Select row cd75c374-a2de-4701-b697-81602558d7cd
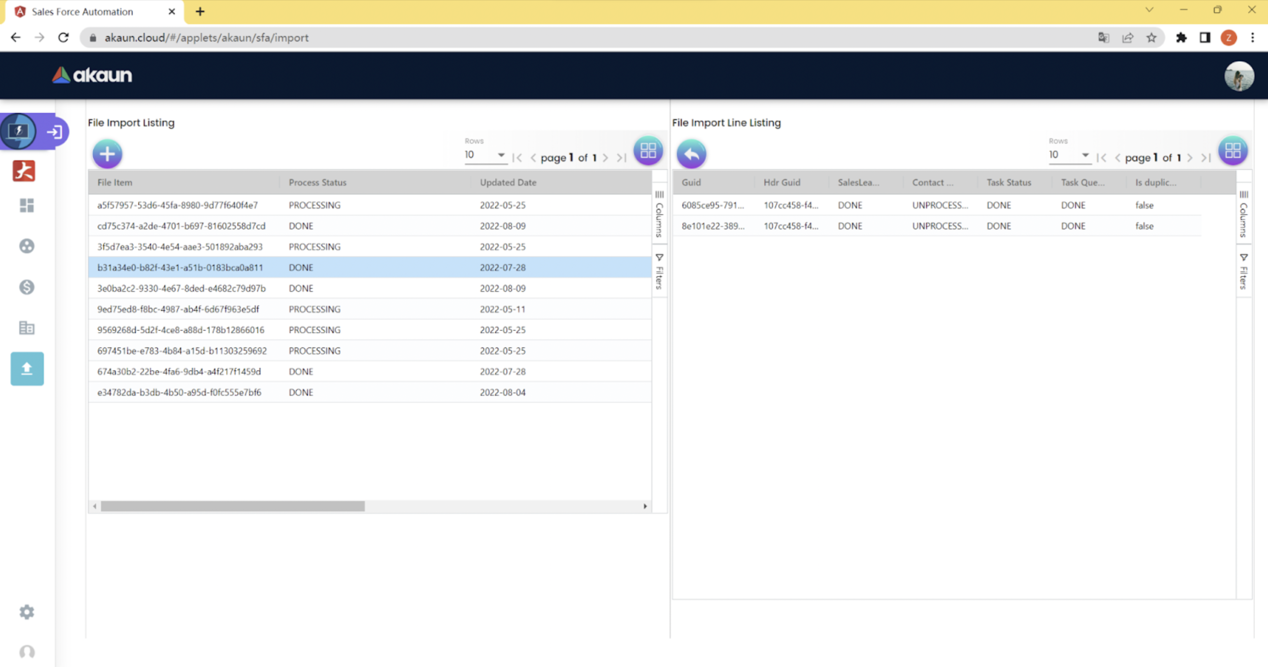1268x667 pixels. coord(181,226)
